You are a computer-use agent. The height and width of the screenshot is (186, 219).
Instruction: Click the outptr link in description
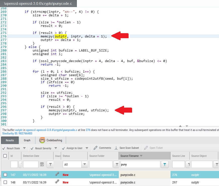[19, 130]
